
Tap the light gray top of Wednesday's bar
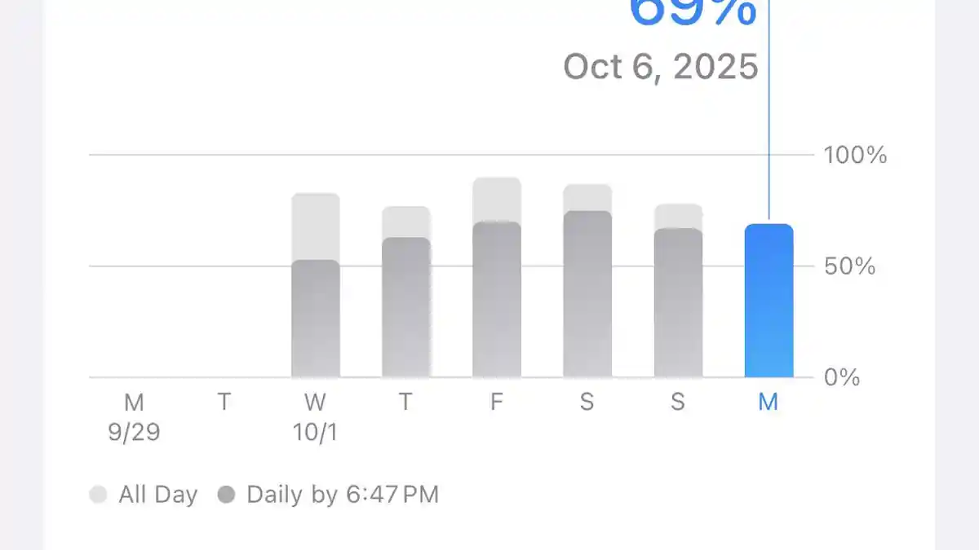pyautogui.click(x=316, y=227)
